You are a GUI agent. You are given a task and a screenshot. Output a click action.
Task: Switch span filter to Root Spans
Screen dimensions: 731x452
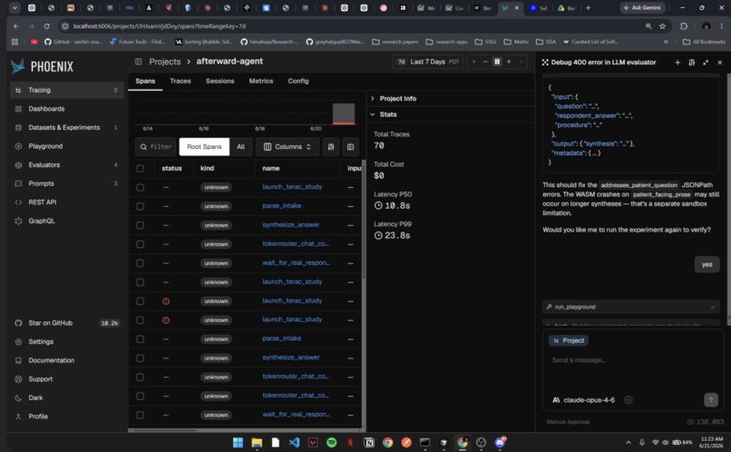204,146
